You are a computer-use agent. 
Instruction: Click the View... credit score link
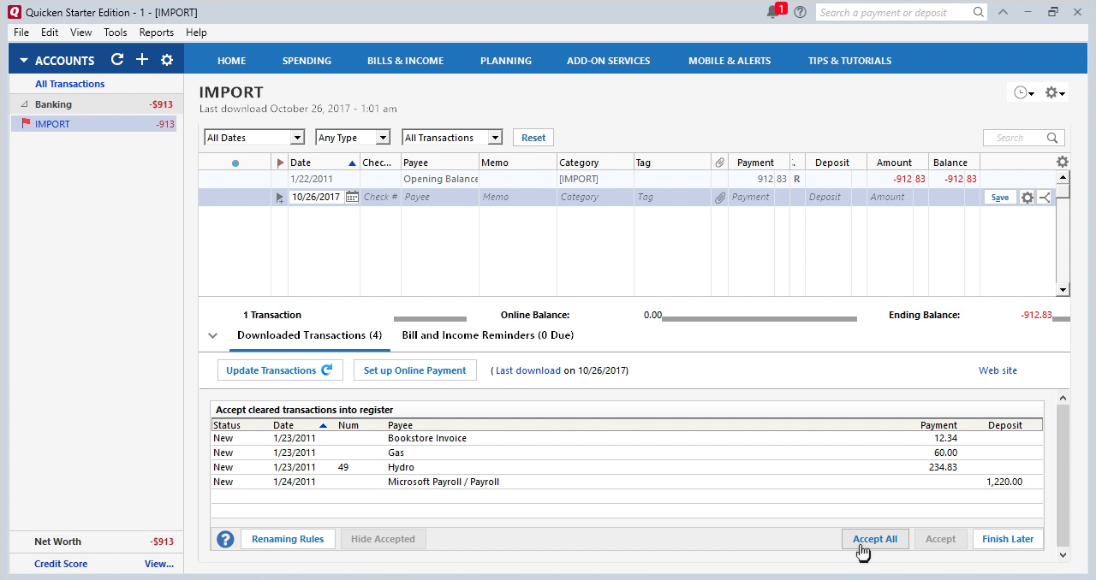159,564
